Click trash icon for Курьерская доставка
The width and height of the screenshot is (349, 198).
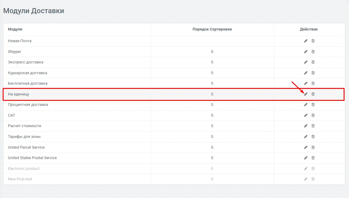[x=313, y=73]
